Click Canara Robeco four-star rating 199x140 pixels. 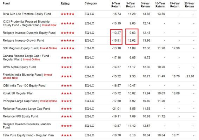coord(66,58)
